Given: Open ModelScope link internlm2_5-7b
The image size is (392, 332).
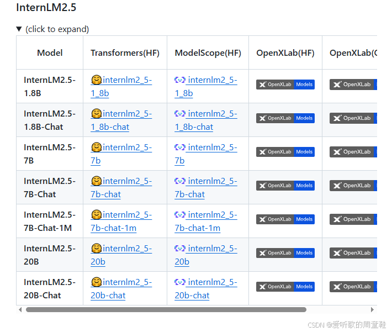Looking at the screenshot, I should pyautogui.click(x=206, y=154).
